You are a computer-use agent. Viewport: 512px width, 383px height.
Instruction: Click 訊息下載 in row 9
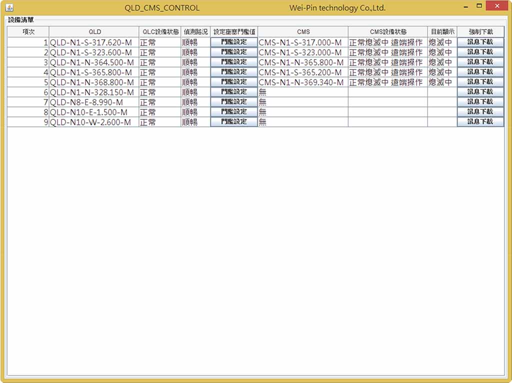(480, 122)
